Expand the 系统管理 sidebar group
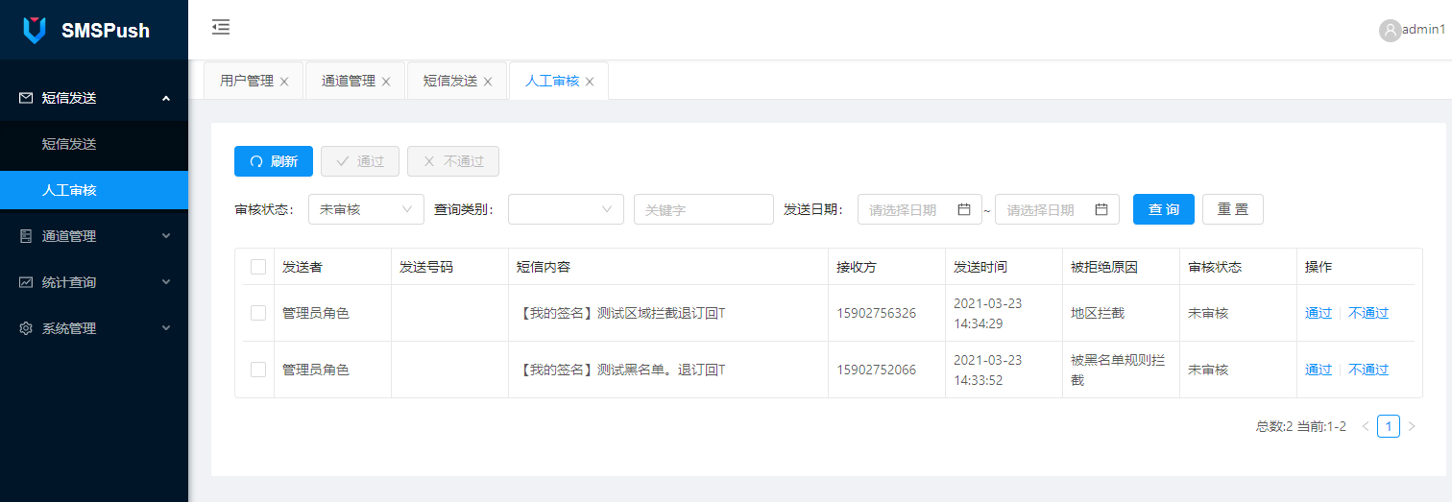The width and height of the screenshot is (1452, 502). point(94,328)
